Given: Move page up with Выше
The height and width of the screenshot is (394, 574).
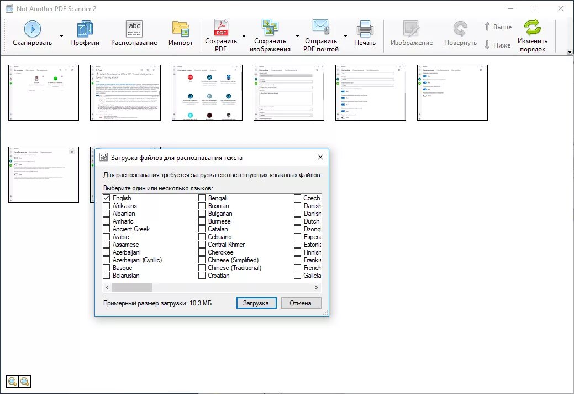Looking at the screenshot, I should pyautogui.click(x=498, y=27).
